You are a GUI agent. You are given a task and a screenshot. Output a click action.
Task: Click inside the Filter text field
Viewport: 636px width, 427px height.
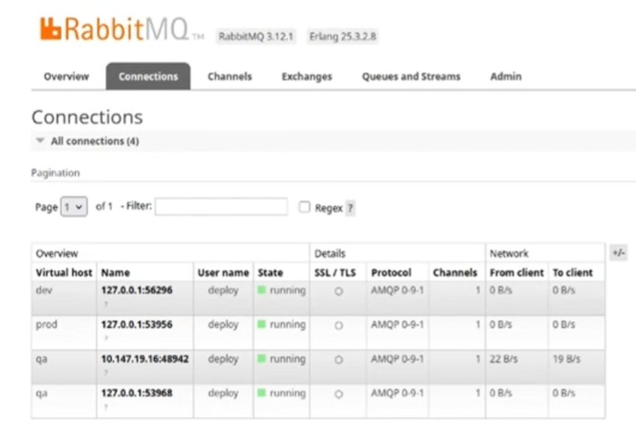point(221,207)
